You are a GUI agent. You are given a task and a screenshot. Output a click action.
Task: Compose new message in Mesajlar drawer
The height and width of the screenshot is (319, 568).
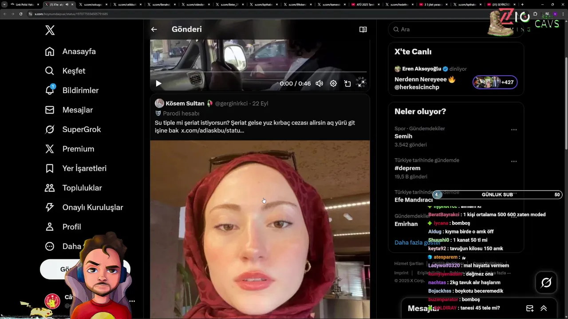tap(530, 308)
